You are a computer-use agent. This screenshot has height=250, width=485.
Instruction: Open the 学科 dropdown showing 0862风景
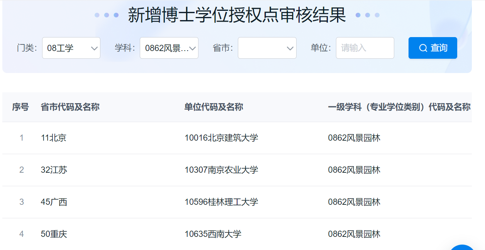(x=169, y=48)
